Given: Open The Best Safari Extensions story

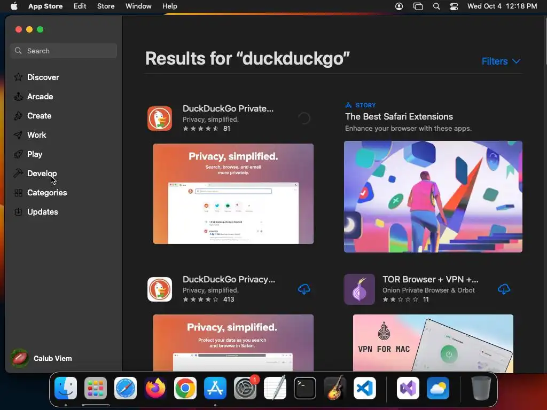Looking at the screenshot, I should [x=399, y=116].
